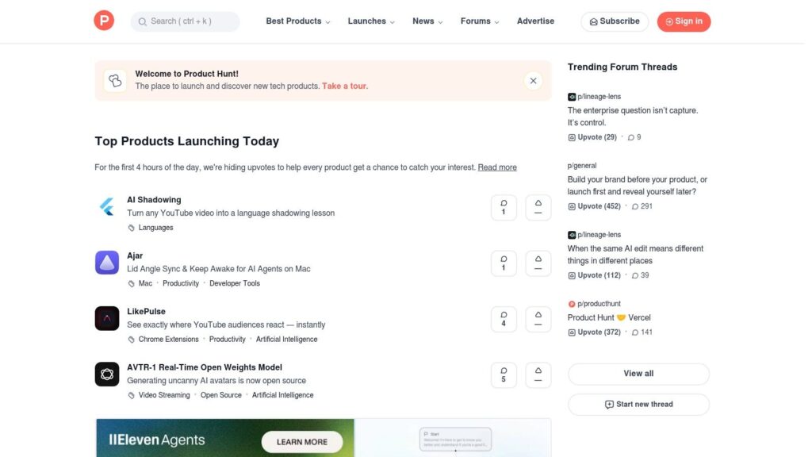This screenshot has height=457, width=812.
Task: Upvote the enterprise question thread (29)
Action: pyautogui.click(x=592, y=137)
